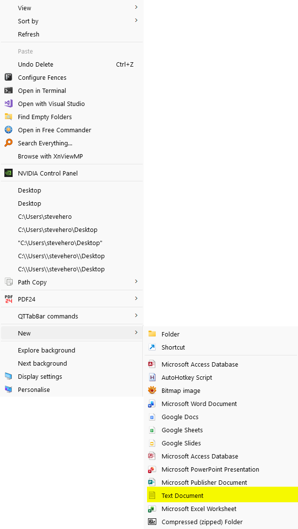Click the NVIDIA Control Panel icon
Viewport: 298px width, 529px height.
click(x=8, y=173)
